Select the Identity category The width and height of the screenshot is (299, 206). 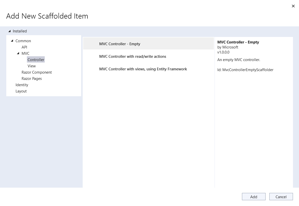tap(22, 85)
